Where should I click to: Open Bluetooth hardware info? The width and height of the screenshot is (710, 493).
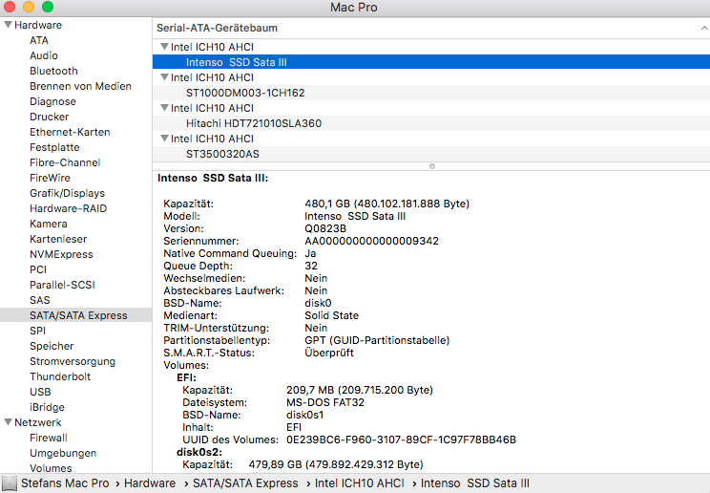click(53, 71)
